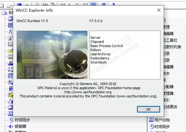Screen dimensions: 186x132
Task: Select the project root gear icon in tree
Action: (5, 13)
